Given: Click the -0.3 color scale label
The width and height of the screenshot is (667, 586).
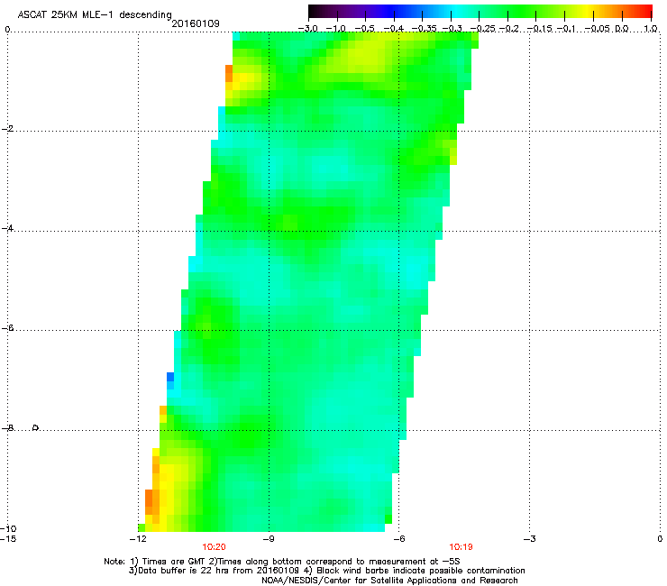Looking at the screenshot, I should pos(452,29).
